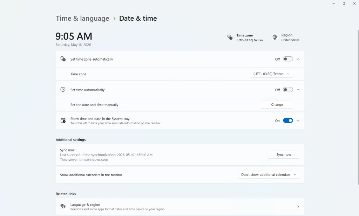Screen dimensions: 359x216
Task: Click the icon beside Set time zone automatically
Action: 63,59
